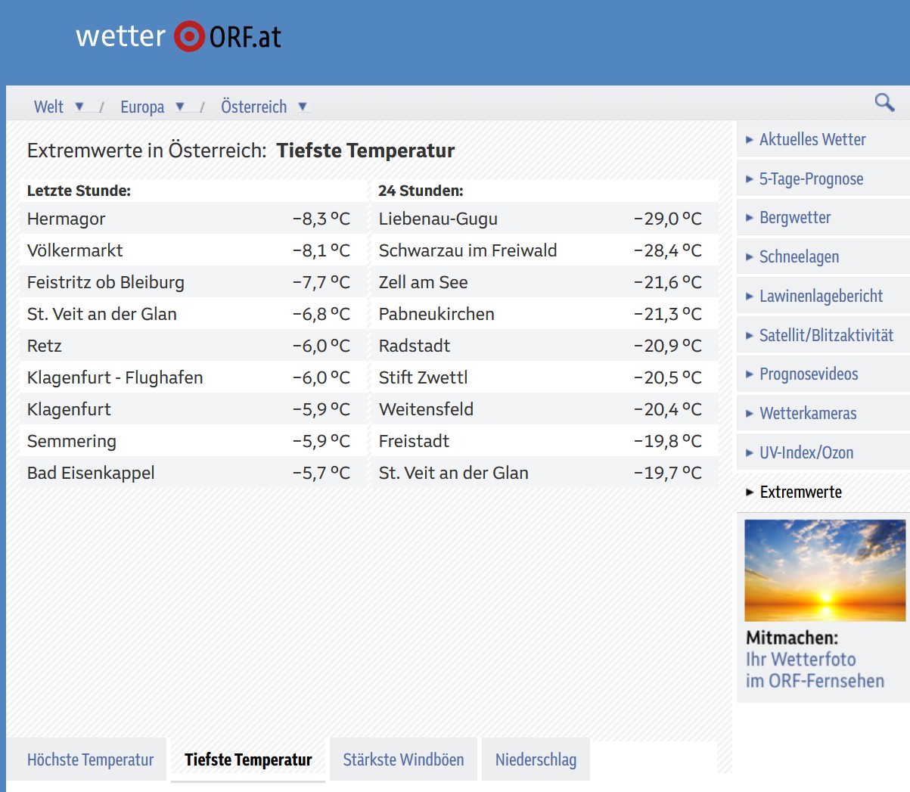Select the 5-Tage-Prognose sidebar entry
The width and height of the screenshot is (910, 792).
[x=811, y=179]
